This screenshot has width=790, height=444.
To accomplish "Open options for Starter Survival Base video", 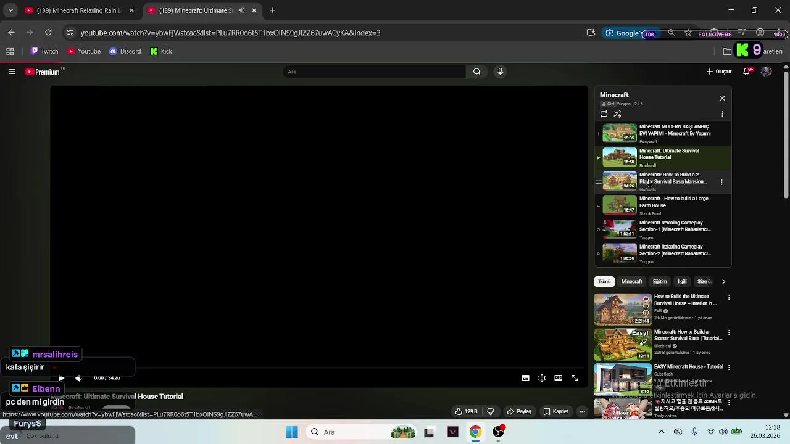I will pos(729,332).
